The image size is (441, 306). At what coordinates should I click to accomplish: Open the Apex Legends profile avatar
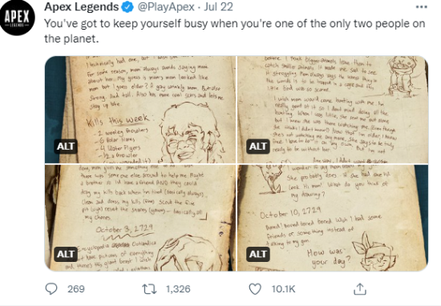coord(18,18)
